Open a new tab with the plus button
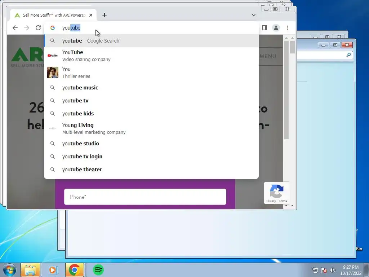 [x=105, y=15]
